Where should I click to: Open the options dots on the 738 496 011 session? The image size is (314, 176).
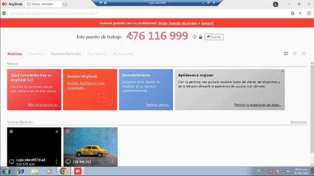(113, 162)
